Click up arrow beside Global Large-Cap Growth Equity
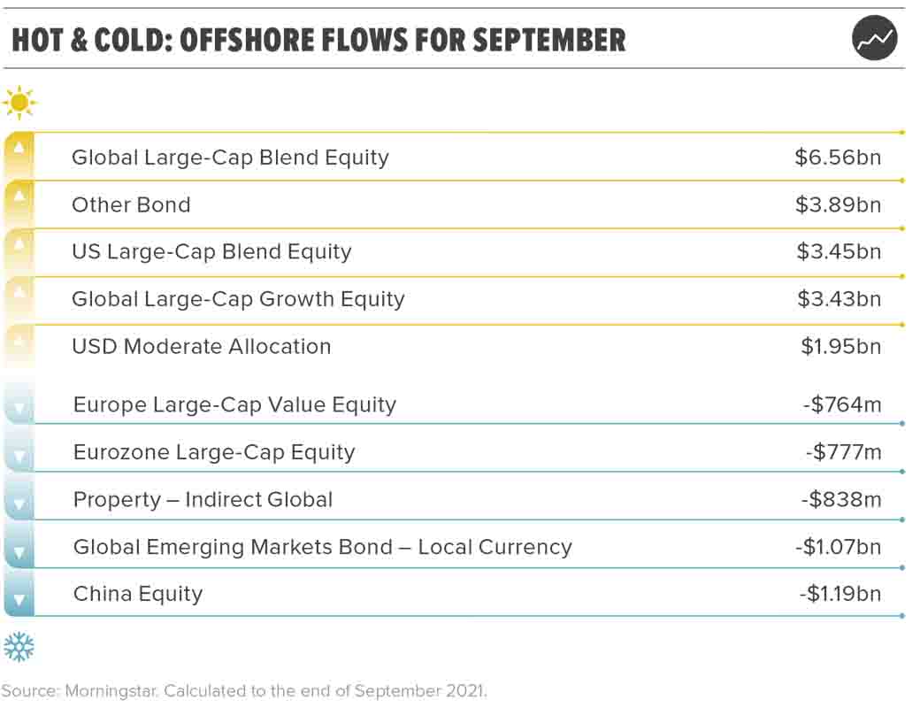920x708 pixels. [x=19, y=289]
